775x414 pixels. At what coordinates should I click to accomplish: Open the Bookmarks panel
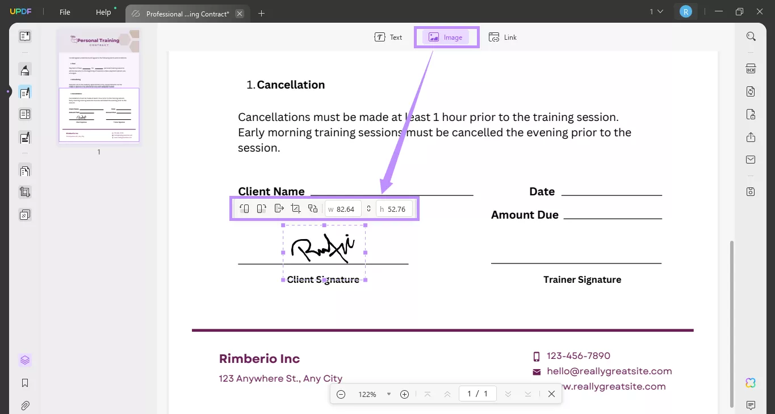point(24,383)
